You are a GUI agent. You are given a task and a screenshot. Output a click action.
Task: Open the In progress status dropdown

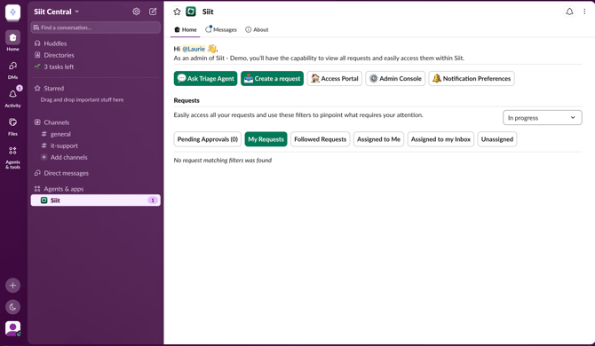click(543, 118)
